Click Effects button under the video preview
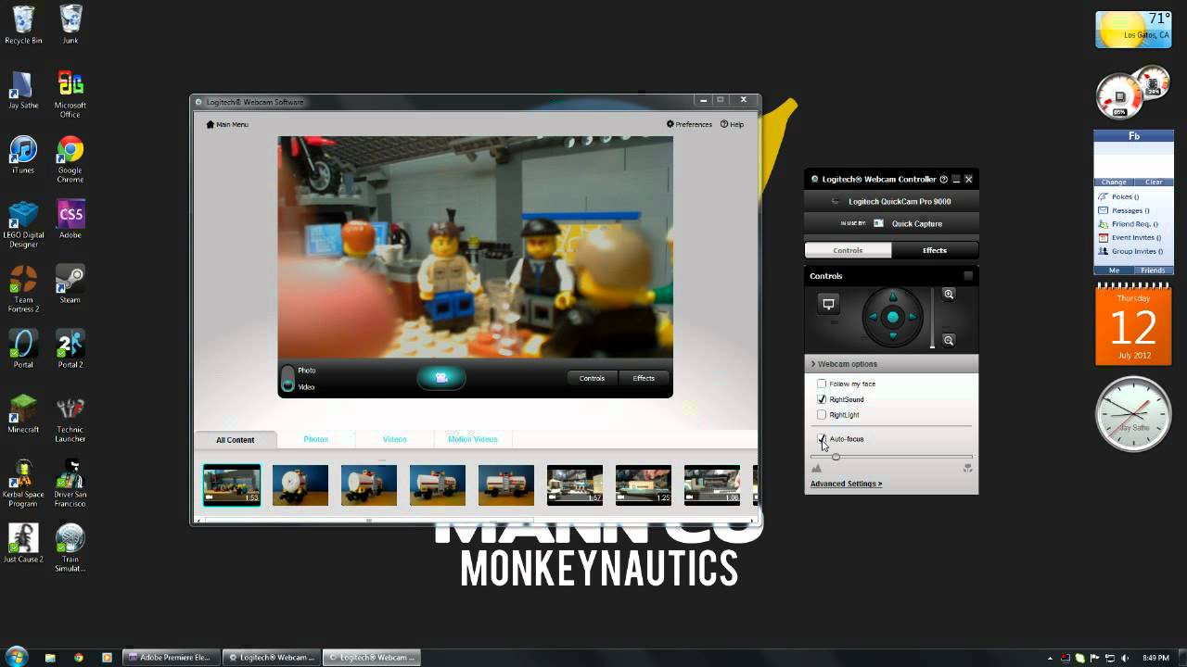This screenshot has width=1187, height=667. [x=644, y=378]
